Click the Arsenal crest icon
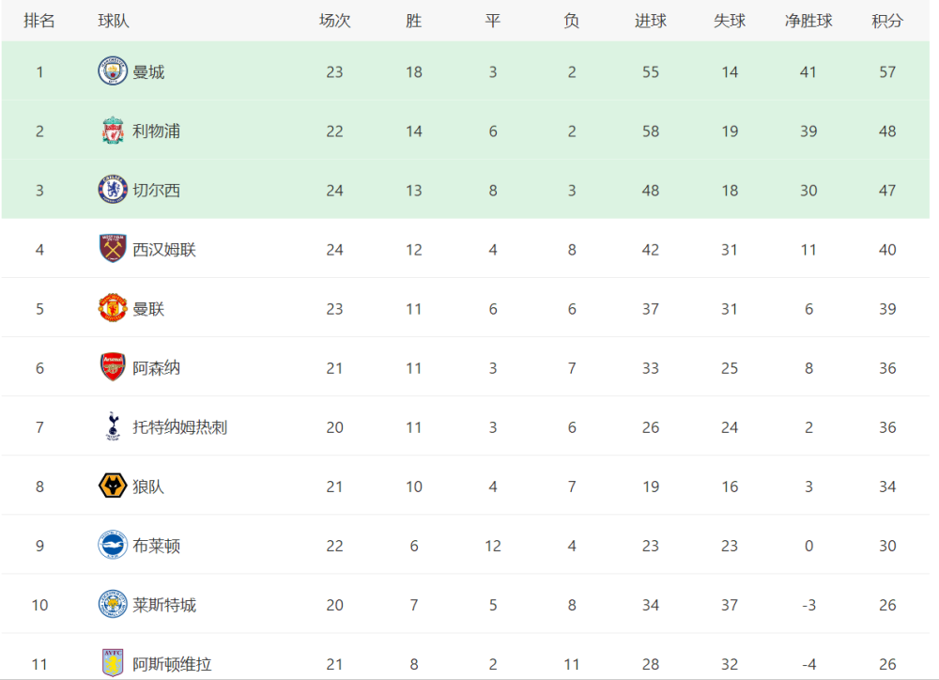Screen dimensions: 939x680 pos(113,367)
